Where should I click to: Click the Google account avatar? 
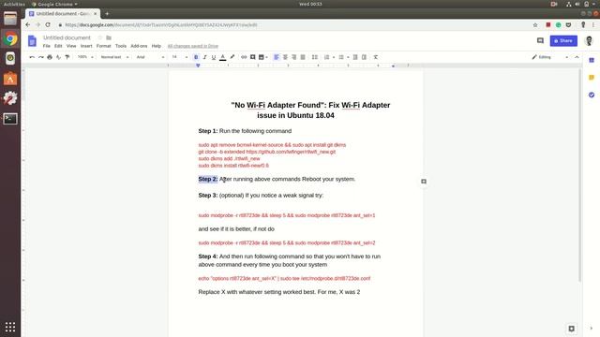pos(590,40)
